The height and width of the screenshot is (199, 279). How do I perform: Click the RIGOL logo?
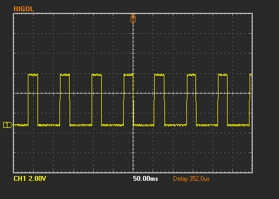pos(24,9)
